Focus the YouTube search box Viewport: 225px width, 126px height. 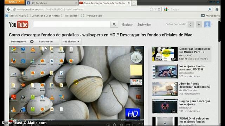(x=72, y=24)
